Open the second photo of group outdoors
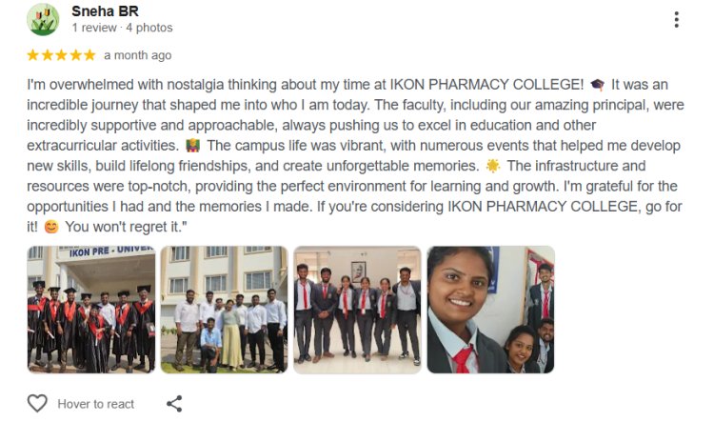The width and height of the screenshot is (714, 422). tap(224, 310)
